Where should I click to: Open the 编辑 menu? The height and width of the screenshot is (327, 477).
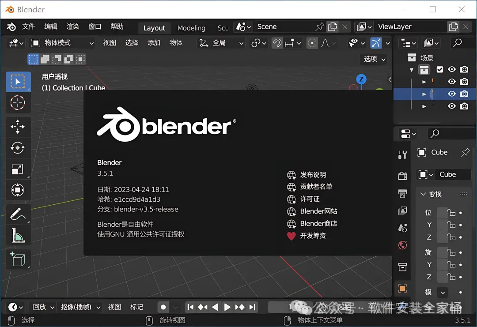coord(51,27)
